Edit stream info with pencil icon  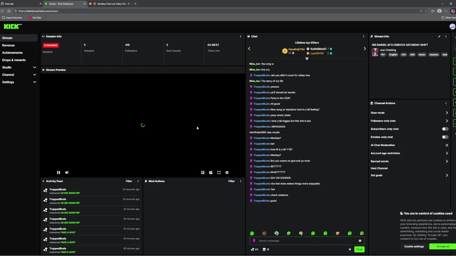pos(439,36)
